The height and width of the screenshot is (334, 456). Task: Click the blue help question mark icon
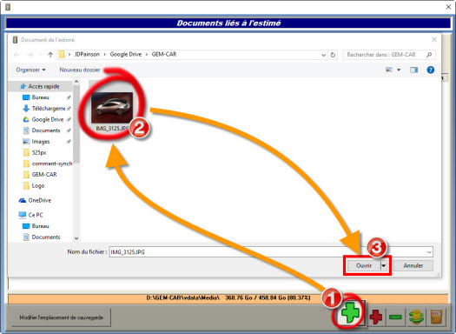pos(431,70)
